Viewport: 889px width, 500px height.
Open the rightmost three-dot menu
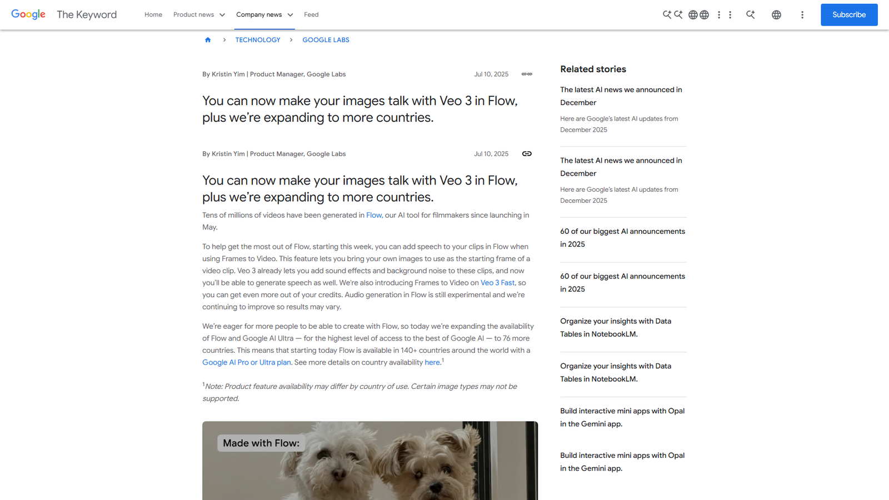[x=802, y=14]
